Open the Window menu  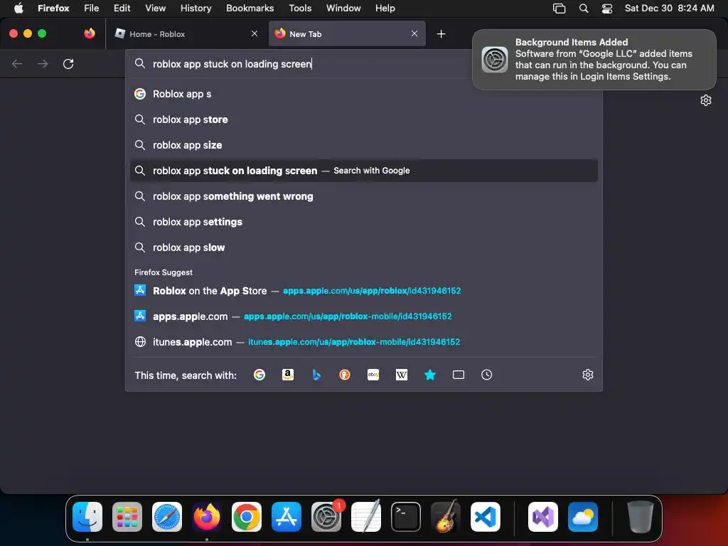[x=343, y=9]
